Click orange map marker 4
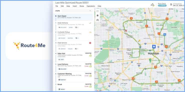 click(131, 18)
